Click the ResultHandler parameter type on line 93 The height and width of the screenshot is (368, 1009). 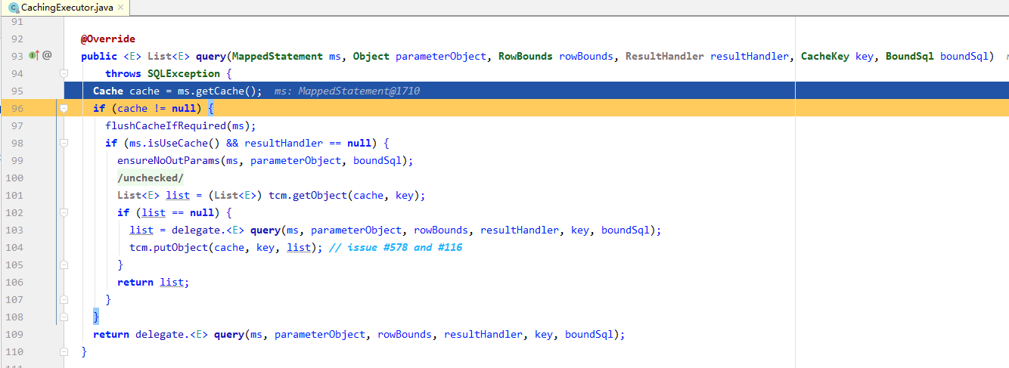point(665,56)
